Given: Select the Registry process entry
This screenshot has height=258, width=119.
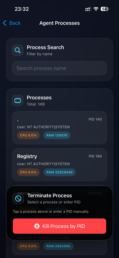Looking at the screenshot, I should pyautogui.click(x=59, y=165).
